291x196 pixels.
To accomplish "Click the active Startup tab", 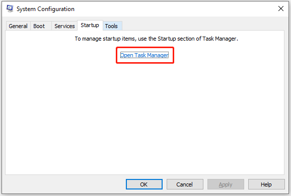I will pos(90,25).
